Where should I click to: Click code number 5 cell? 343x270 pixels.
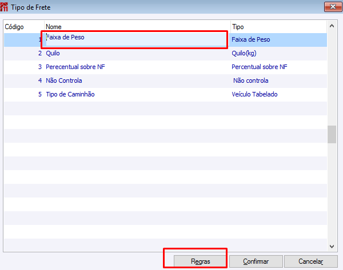click(x=24, y=94)
